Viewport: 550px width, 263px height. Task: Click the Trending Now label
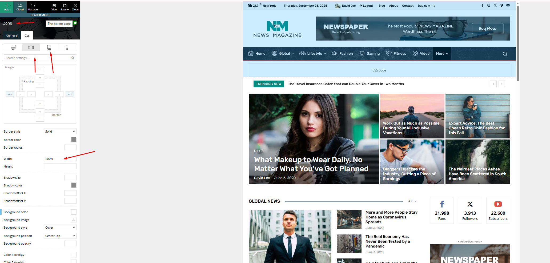click(268, 84)
